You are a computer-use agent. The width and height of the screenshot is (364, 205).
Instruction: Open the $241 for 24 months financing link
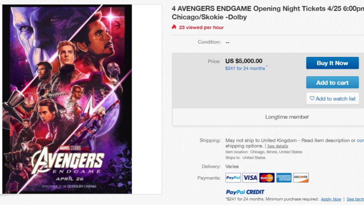(245, 68)
